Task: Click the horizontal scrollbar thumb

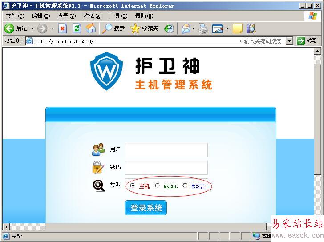Action: coord(156,227)
